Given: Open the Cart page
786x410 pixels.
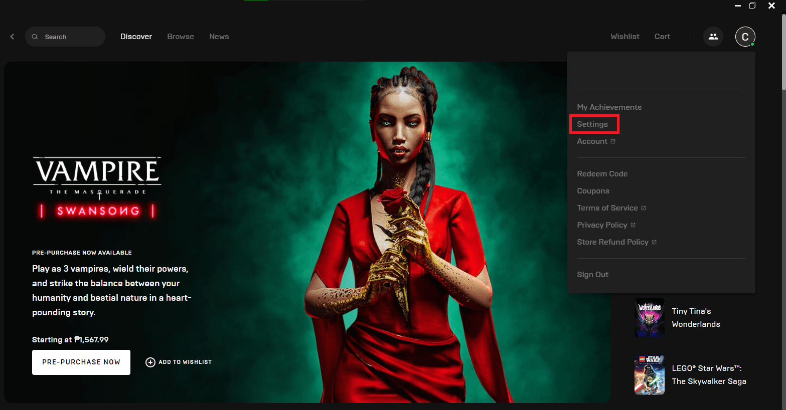Looking at the screenshot, I should tap(662, 37).
